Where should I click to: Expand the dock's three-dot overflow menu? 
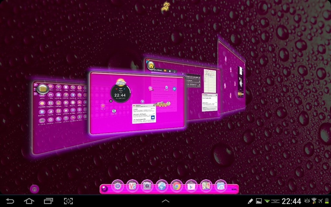(234, 189)
